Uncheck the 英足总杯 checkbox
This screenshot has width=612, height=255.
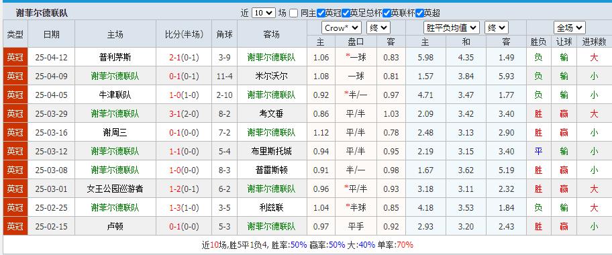[x=346, y=13]
